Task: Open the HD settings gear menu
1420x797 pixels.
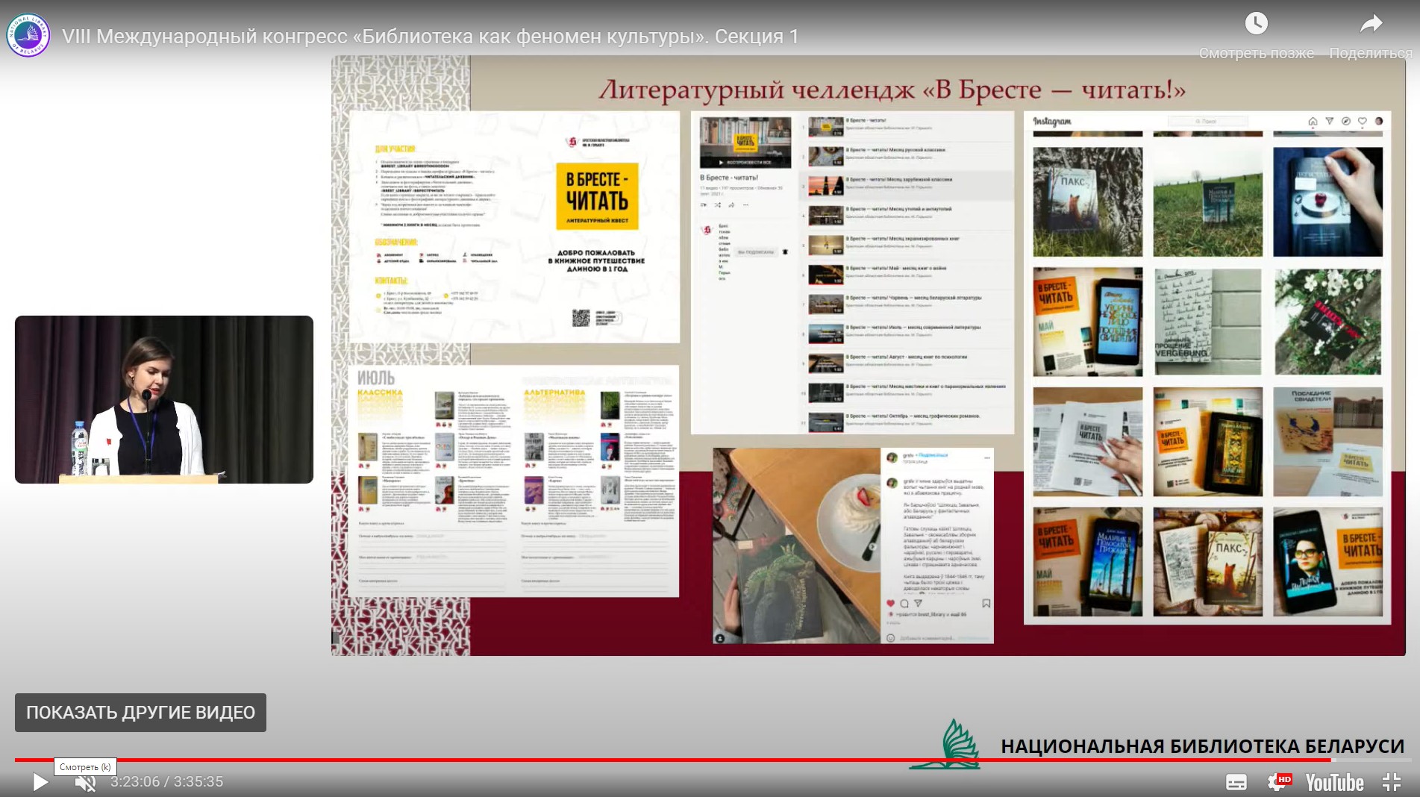Action: 1277,782
